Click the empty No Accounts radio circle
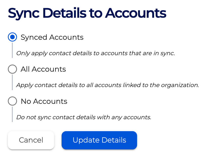The width and height of the screenshot is (206, 158). tap(12, 101)
